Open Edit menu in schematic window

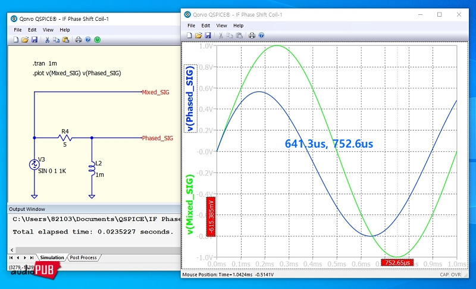[32, 30]
